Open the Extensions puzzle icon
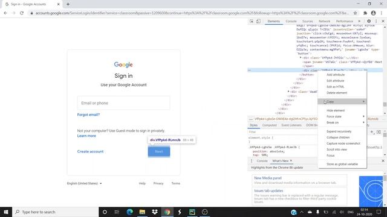 (365, 13)
